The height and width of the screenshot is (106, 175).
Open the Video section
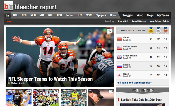point(140,15)
